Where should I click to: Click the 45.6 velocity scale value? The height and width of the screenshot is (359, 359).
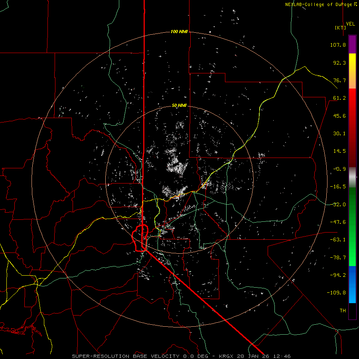click(339, 116)
